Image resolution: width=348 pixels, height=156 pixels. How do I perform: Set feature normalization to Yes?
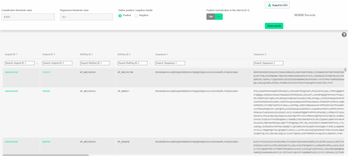pos(210,17)
